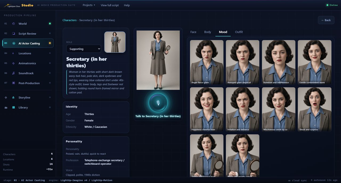Viewport: 341px width, 183px height.
Task: Click the World globe icon in pipeline
Action: (14, 24)
